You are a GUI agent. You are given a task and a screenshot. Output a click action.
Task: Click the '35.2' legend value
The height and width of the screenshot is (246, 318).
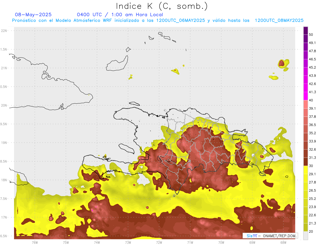point(312,133)
